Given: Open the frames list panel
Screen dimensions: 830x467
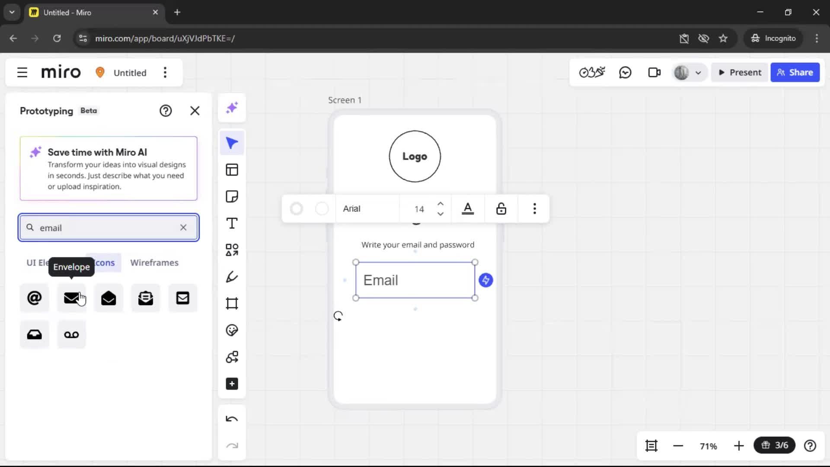Looking at the screenshot, I should point(651,446).
